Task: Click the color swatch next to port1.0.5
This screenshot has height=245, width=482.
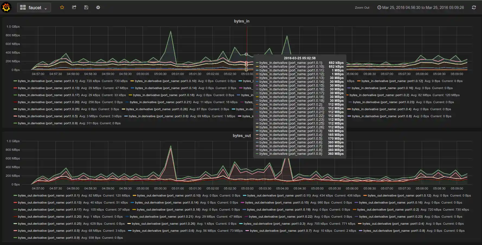Action: [x=15, y=116]
